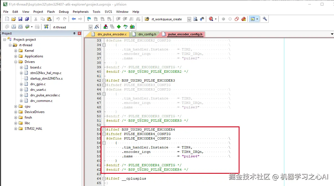Select drv_pulse_encoder.c in the project tree
Screen dimensions: 334x186
(x=45, y=95)
